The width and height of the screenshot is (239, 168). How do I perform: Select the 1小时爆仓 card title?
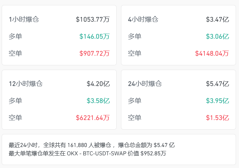pyautogui.click(x=24, y=19)
